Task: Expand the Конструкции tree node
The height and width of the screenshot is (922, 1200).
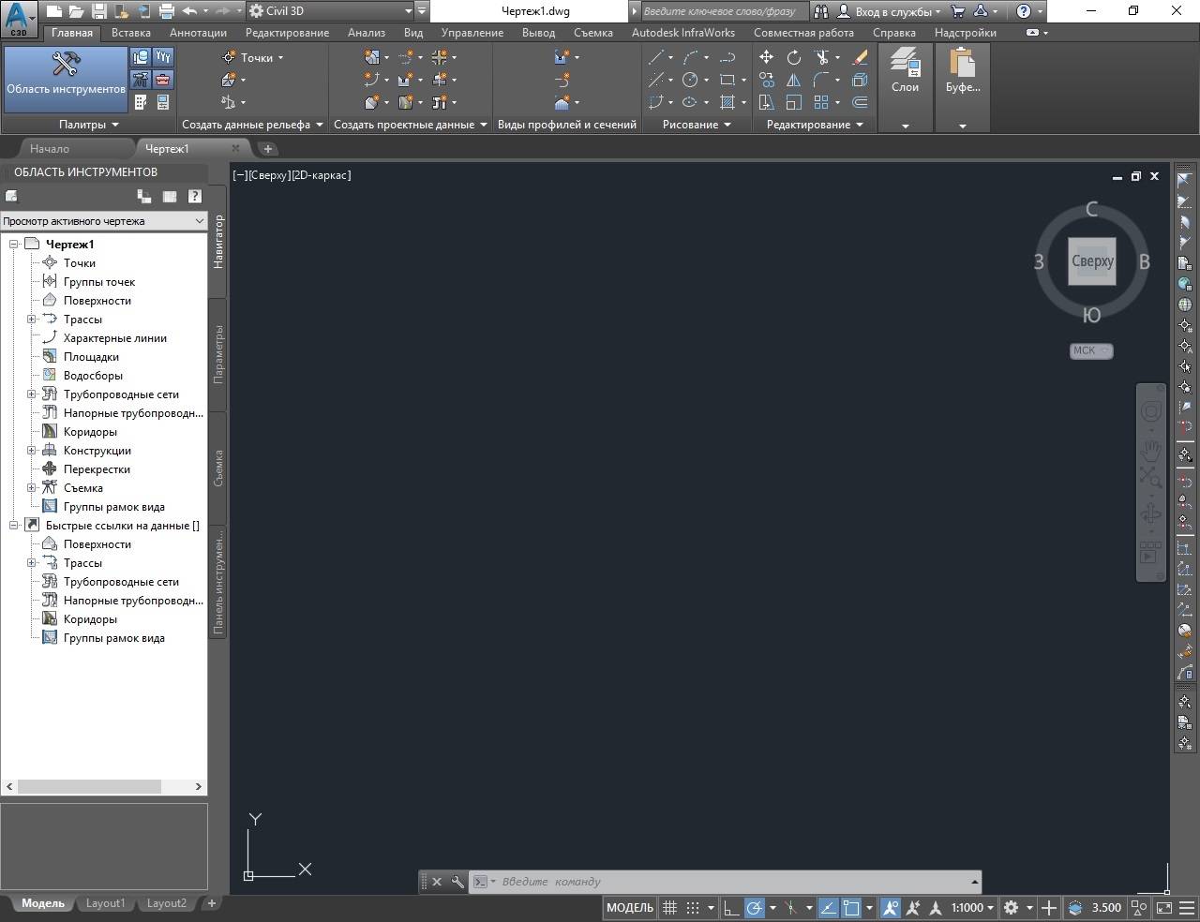Action: coord(31,451)
